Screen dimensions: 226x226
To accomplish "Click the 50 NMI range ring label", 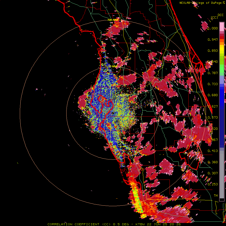I will 112,67.
